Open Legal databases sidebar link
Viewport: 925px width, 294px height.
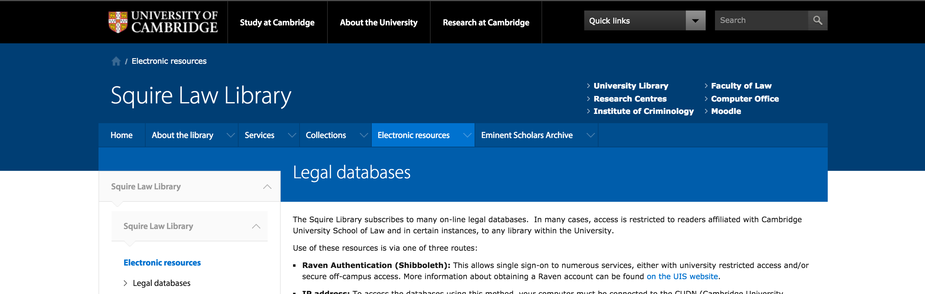[162, 283]
